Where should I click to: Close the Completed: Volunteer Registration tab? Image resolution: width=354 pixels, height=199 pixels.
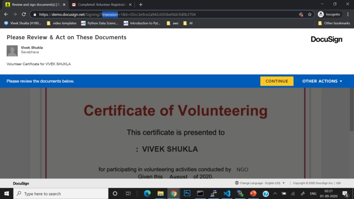click(x=130, y=4)
